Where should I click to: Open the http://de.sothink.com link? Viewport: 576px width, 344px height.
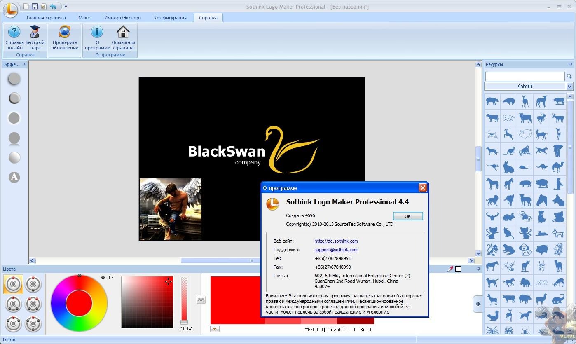(x=336, y=241)
